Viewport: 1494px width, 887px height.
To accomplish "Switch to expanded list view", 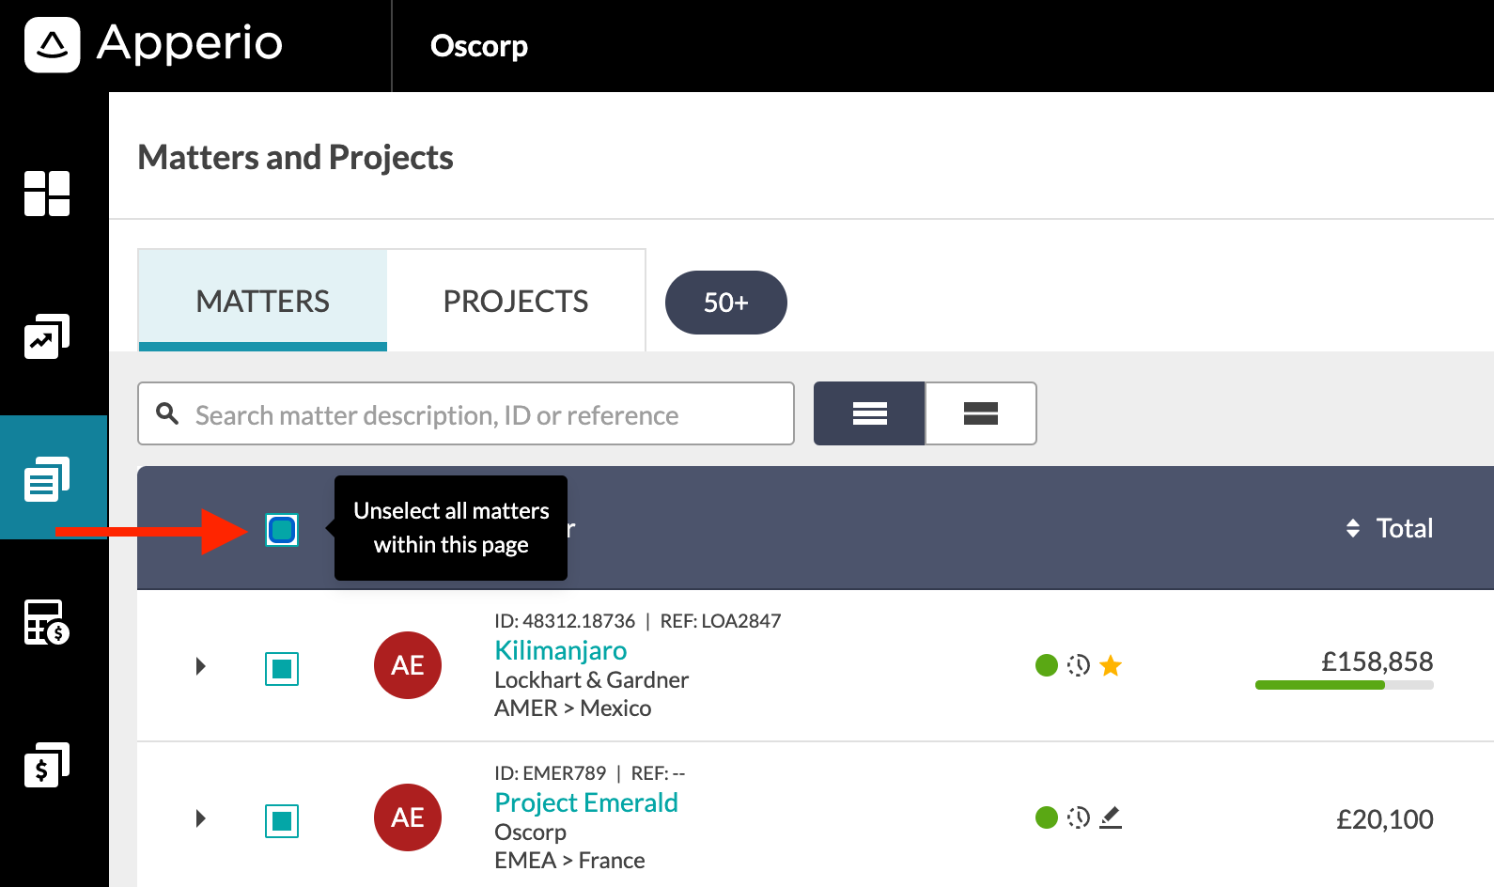I will pos(981,413).
